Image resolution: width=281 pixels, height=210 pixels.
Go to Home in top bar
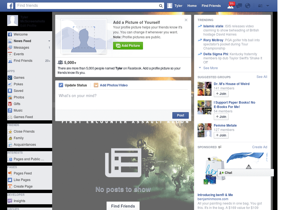pos(192,6)
